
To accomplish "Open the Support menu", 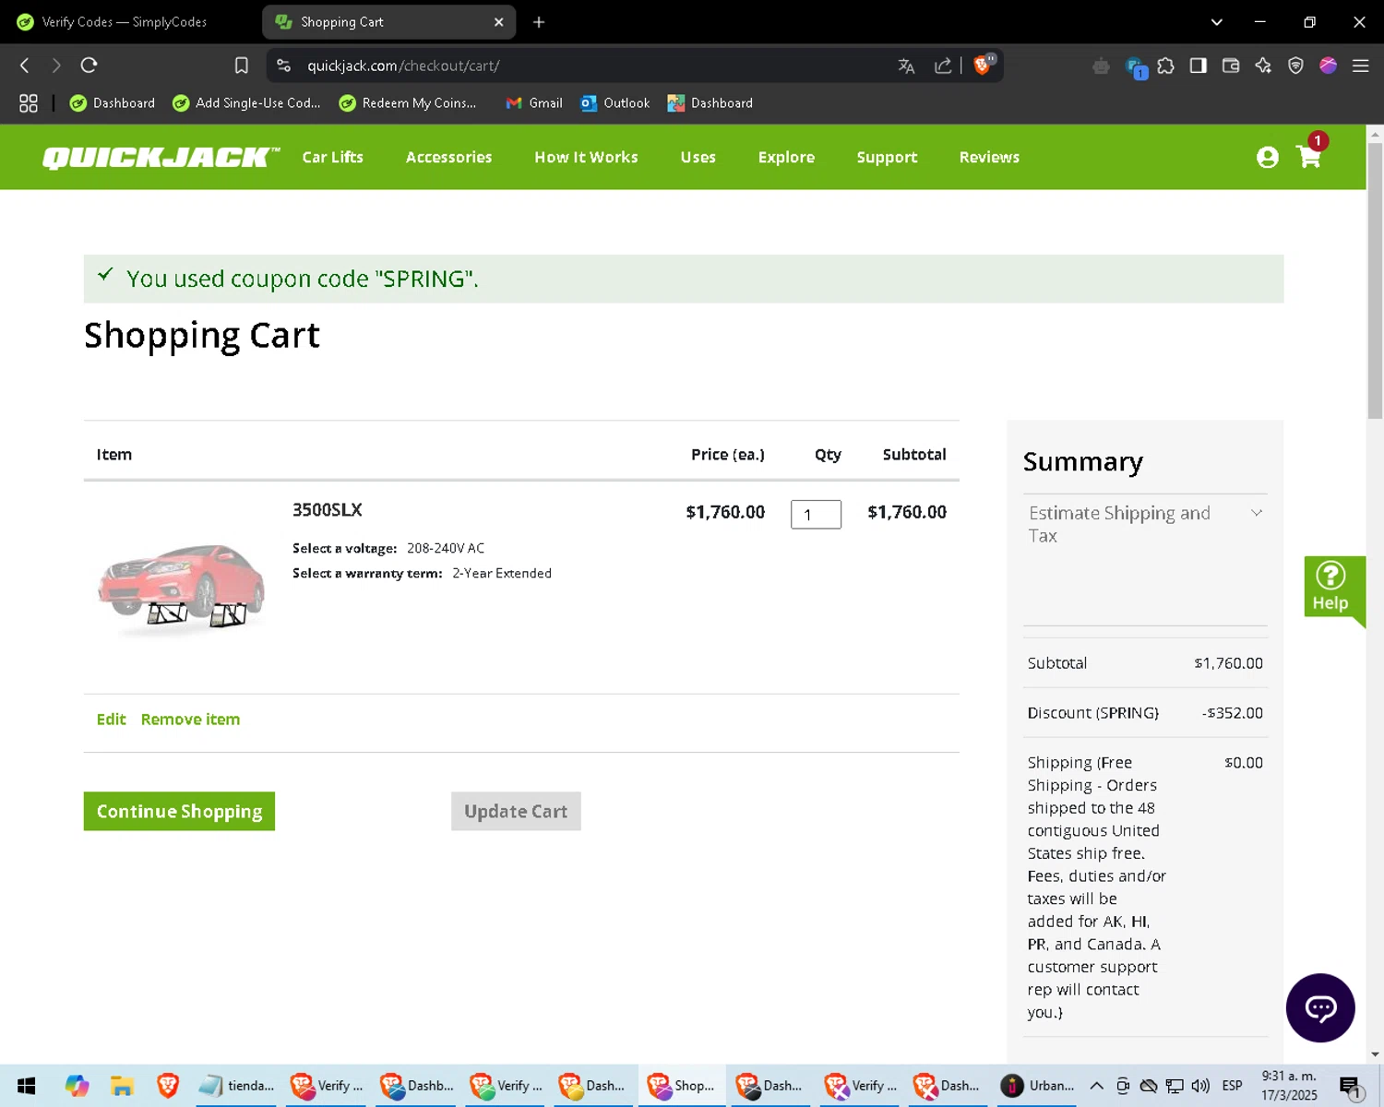I will click(888, 158).
